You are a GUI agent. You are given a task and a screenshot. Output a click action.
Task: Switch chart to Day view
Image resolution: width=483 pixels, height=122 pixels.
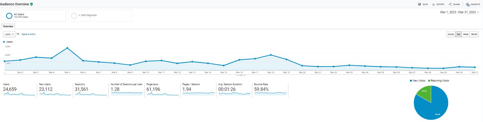459,34
